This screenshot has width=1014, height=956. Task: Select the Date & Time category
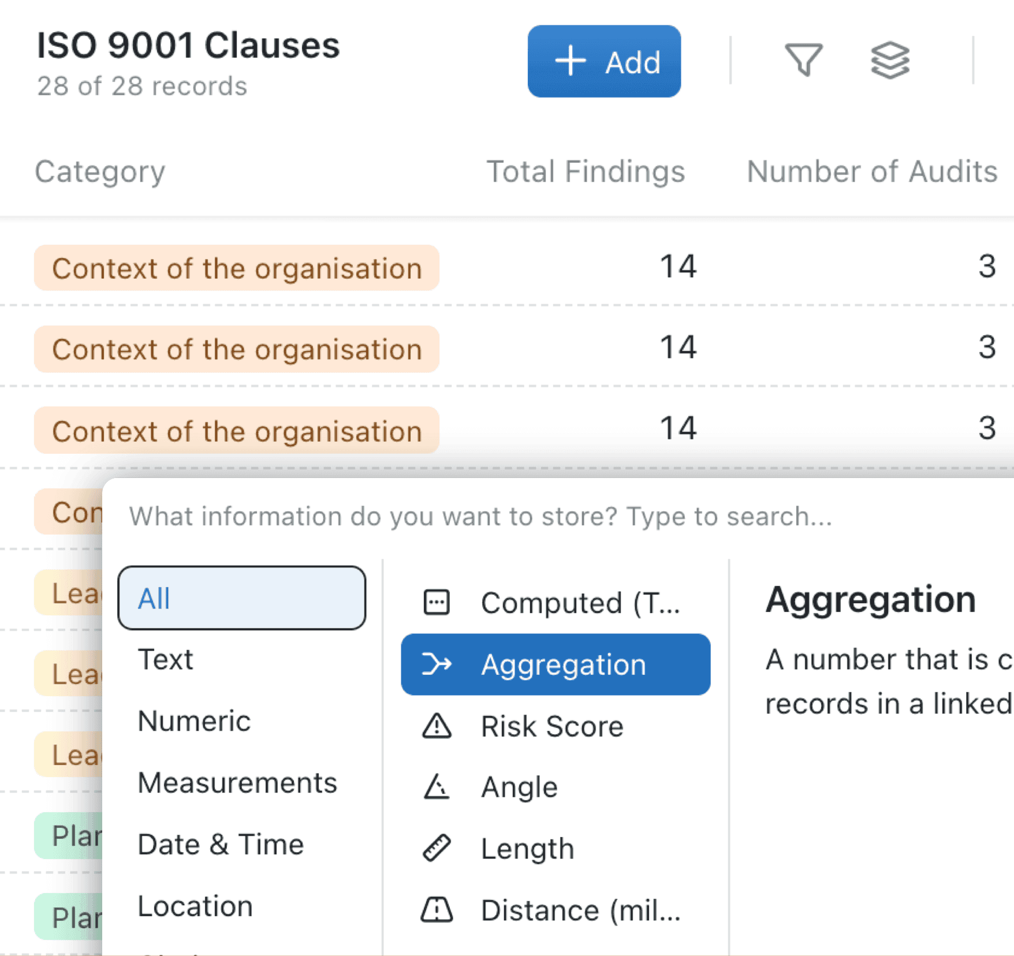(x=221, y=845)
